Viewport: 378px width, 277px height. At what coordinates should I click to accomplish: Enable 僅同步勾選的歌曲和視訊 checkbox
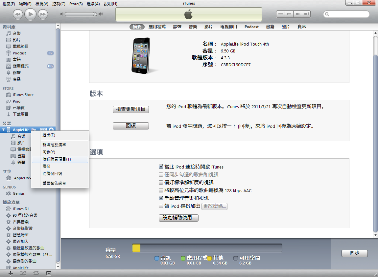coord(161,174)
